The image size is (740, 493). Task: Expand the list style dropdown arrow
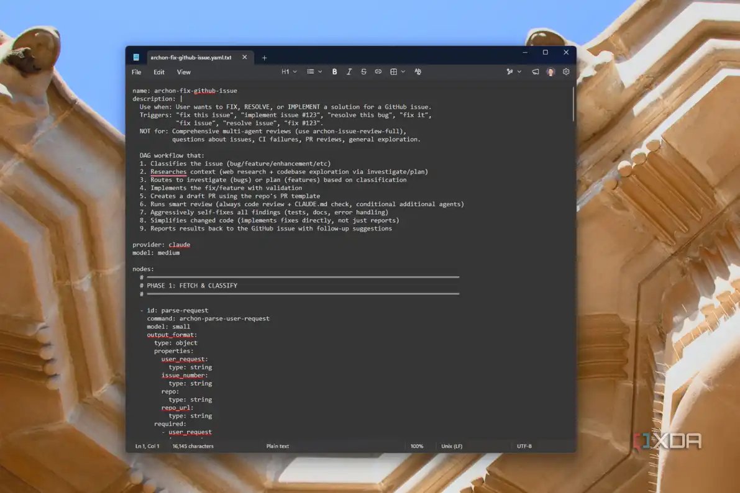(320, 71)
